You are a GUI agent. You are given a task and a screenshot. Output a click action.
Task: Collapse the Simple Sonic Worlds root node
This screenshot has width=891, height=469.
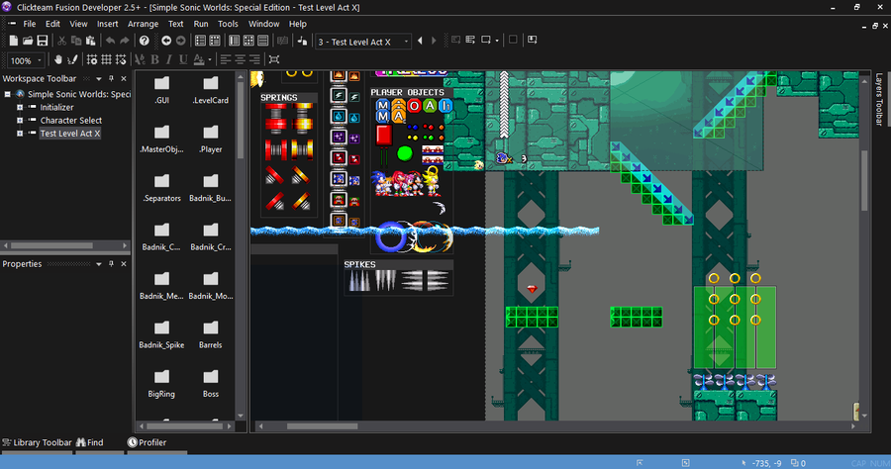(x=7, y=94)
